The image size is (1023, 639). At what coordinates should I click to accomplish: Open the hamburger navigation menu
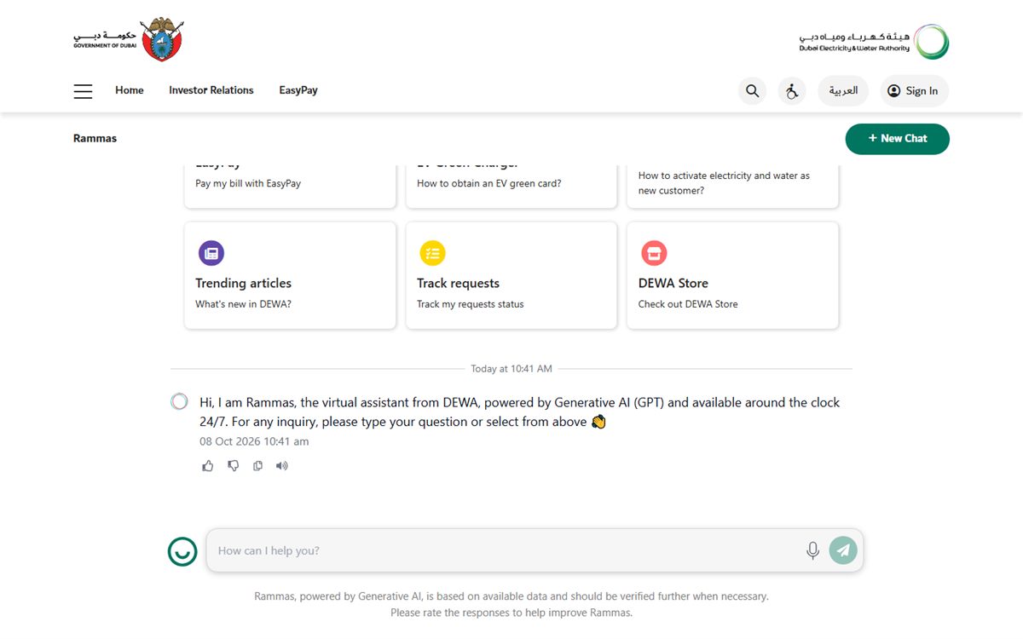[83, 91]
